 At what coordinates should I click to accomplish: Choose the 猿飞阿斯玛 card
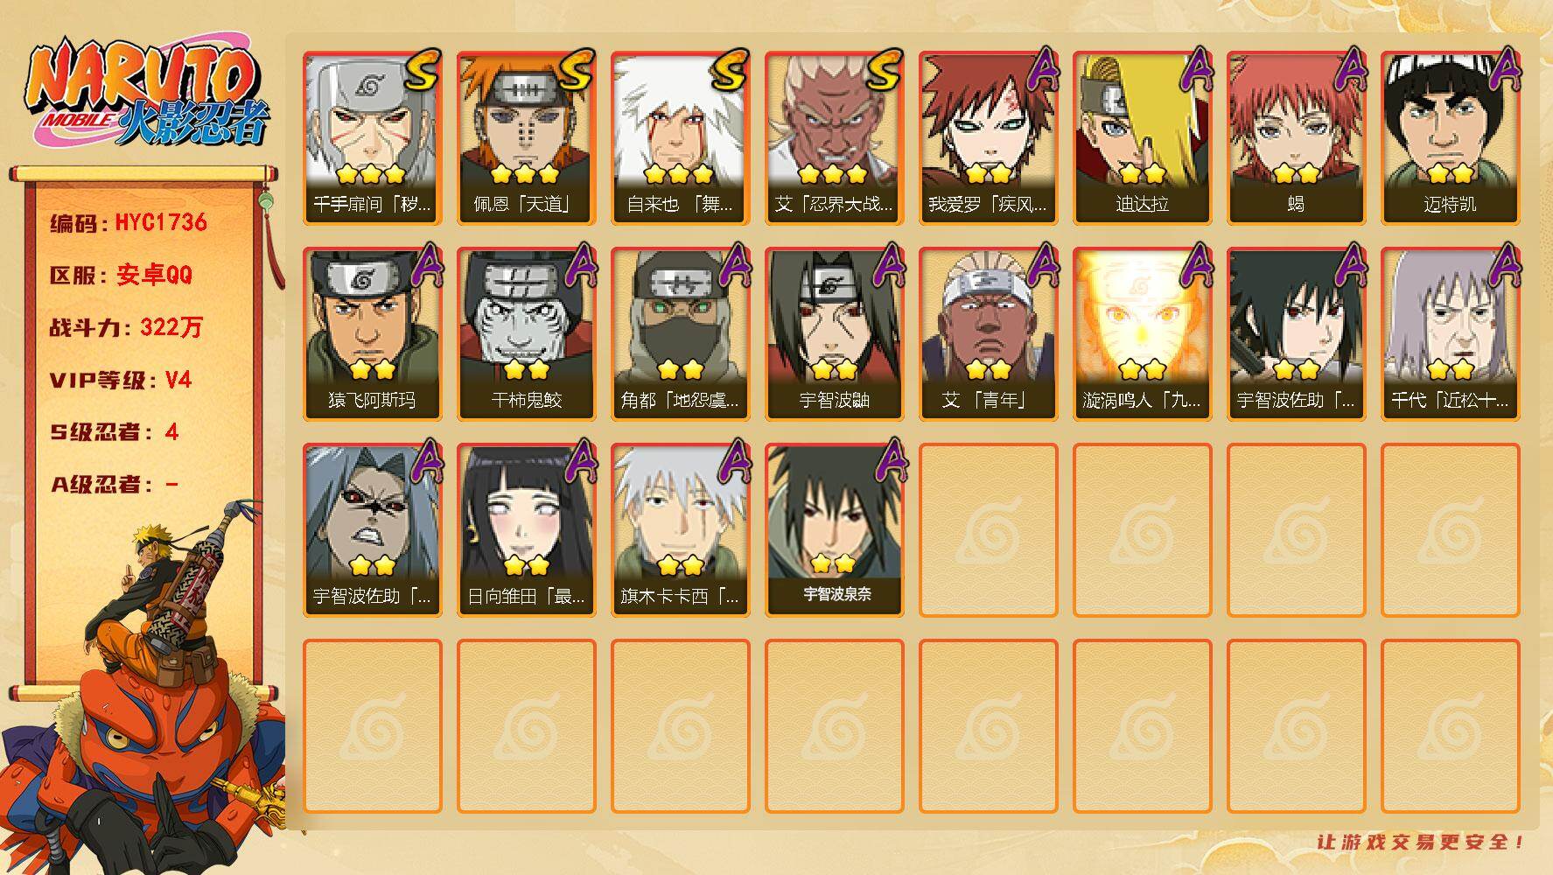[x=372, y=334]
